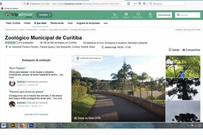Open Photoshop from the taskbar

tap(31, 125)
